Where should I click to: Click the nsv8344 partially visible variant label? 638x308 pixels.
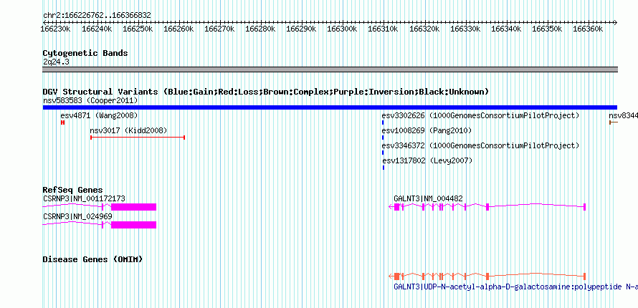(x=624, y=116)
